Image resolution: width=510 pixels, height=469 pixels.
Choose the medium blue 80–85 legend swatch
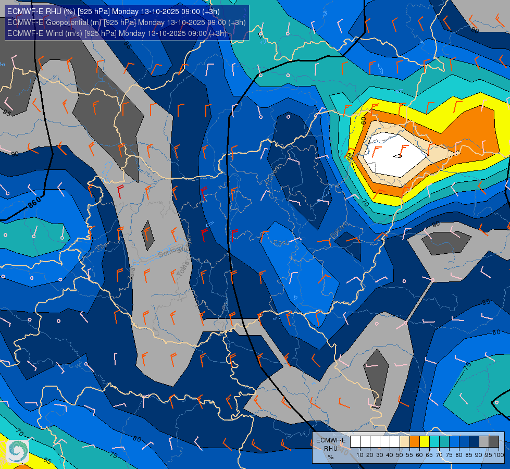tap(464, 442)
